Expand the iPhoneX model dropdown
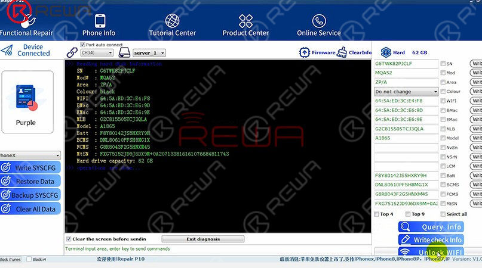482x268 pixels. 30,155
